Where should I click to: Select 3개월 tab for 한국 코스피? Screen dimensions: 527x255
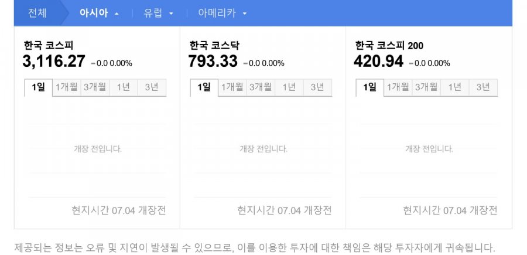point(95,87)
